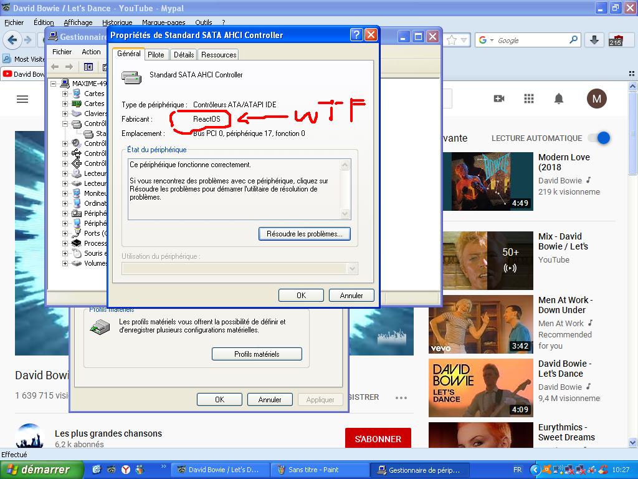638x479 pixels.
Task: Switch to Sans titre - Paint taskbar item
Action: click(320, 470)
